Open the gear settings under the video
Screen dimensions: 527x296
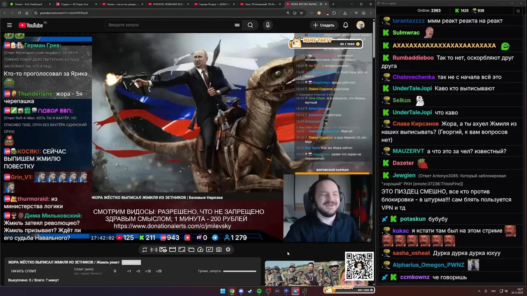(x=228, y=250)
